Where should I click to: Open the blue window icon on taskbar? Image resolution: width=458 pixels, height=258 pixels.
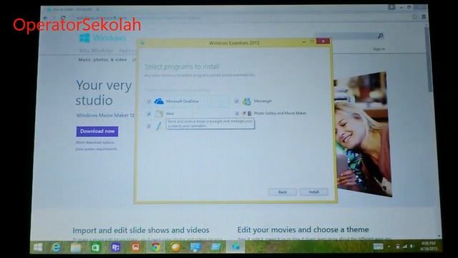(215, 247)
